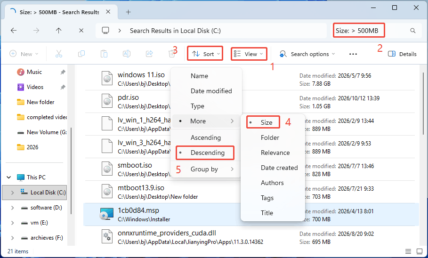
Task: Switch to large thumbnails view icon
Action: [420, 251]
